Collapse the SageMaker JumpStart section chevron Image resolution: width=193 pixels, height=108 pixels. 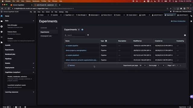[x=33, y=72]
